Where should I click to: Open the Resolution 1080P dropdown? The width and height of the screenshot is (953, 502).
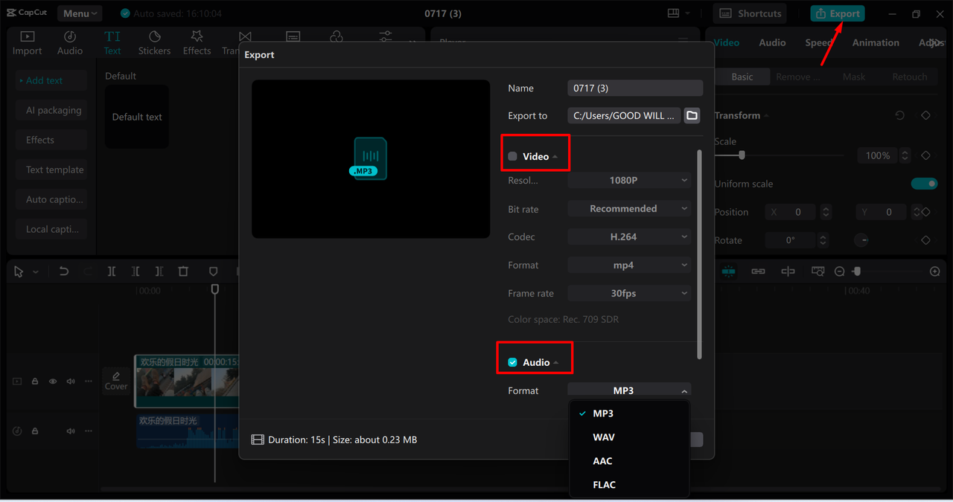629,180
